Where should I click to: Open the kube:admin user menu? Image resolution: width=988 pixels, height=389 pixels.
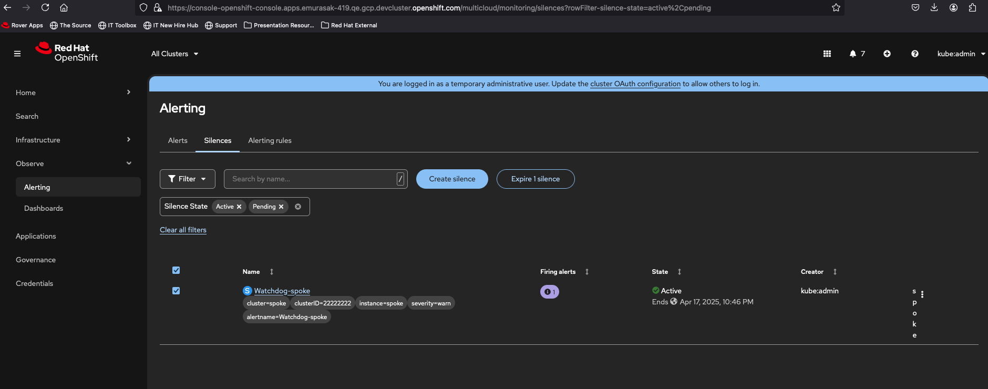coord(961,54)
